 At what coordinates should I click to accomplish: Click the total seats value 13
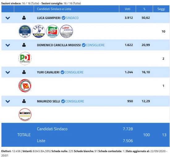[164, 135]
